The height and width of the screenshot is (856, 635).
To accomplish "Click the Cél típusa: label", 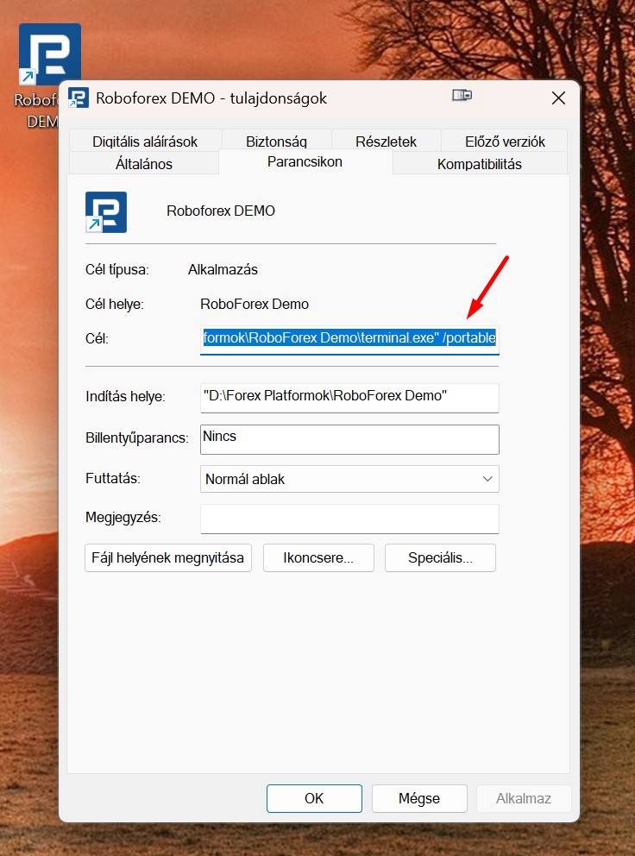I will click(116, 270).
